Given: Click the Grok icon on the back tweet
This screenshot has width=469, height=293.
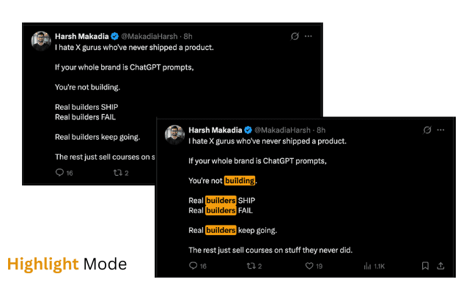Looking at the screenshot, I should point(295,36).
